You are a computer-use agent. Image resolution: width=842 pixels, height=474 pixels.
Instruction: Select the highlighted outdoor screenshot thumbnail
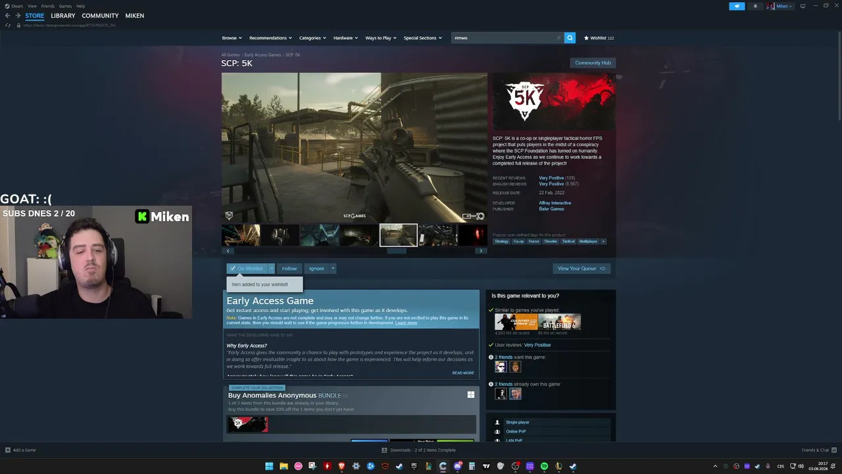[x=398, y=235]
